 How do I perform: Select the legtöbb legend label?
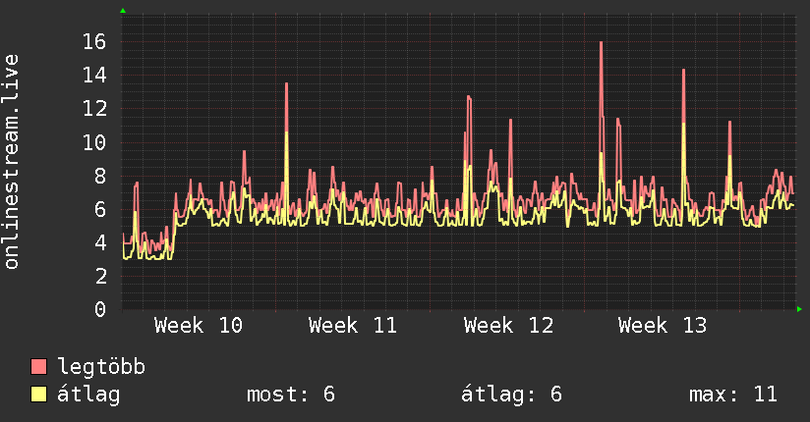pyautogui.click(x=101, y=367)
